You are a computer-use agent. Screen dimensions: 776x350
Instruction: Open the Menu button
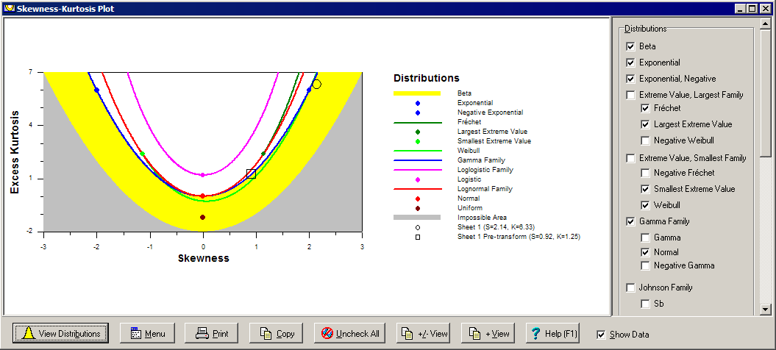(x=148, y=333)
